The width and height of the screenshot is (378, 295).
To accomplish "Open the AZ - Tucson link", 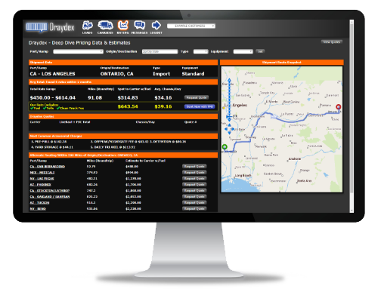I will tap(39, 203).
